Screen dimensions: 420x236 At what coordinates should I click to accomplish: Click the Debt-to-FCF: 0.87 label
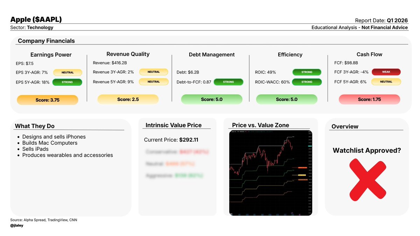click(x=194, y=82)
